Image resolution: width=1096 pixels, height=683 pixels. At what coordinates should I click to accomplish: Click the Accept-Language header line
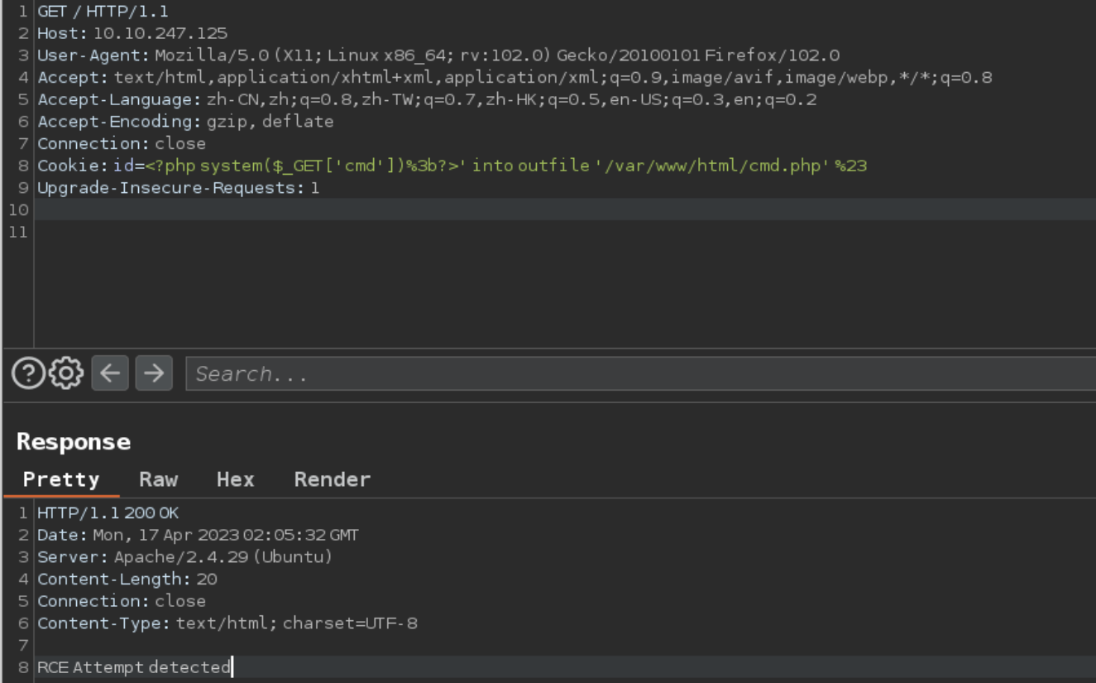click(427, 99)
